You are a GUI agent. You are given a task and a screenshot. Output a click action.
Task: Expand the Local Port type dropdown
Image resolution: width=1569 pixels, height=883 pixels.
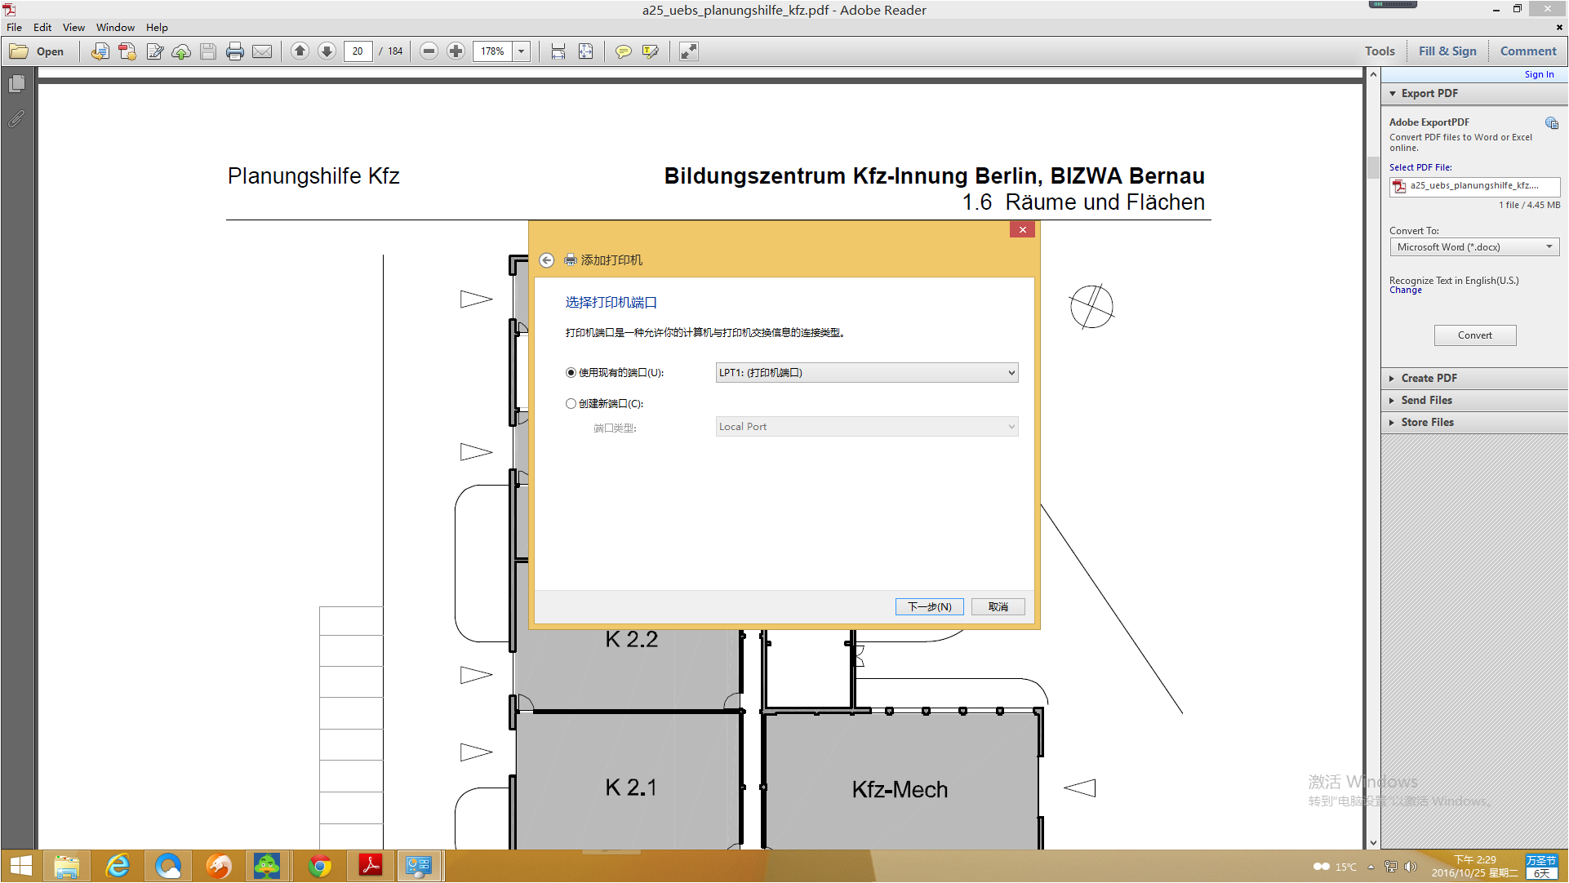click(1009, 425)
